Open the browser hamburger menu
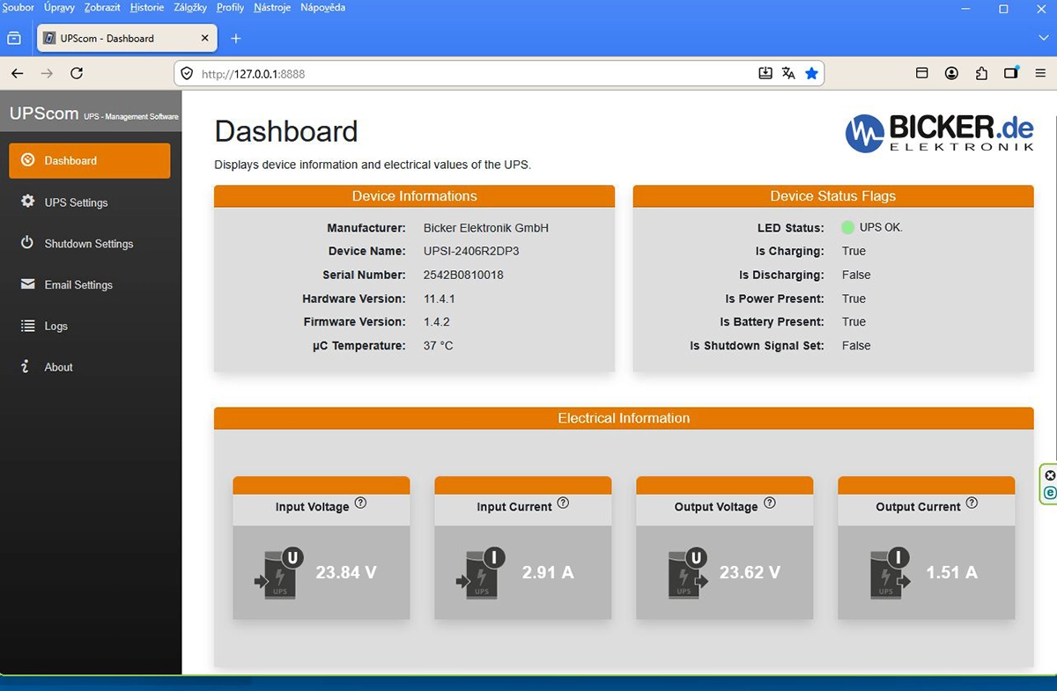This screenshot has height=691, width=1057. tap(1040, 74)
